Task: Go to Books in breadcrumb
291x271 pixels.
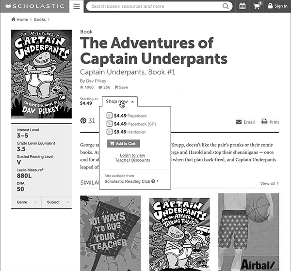Action: [40, 20]
